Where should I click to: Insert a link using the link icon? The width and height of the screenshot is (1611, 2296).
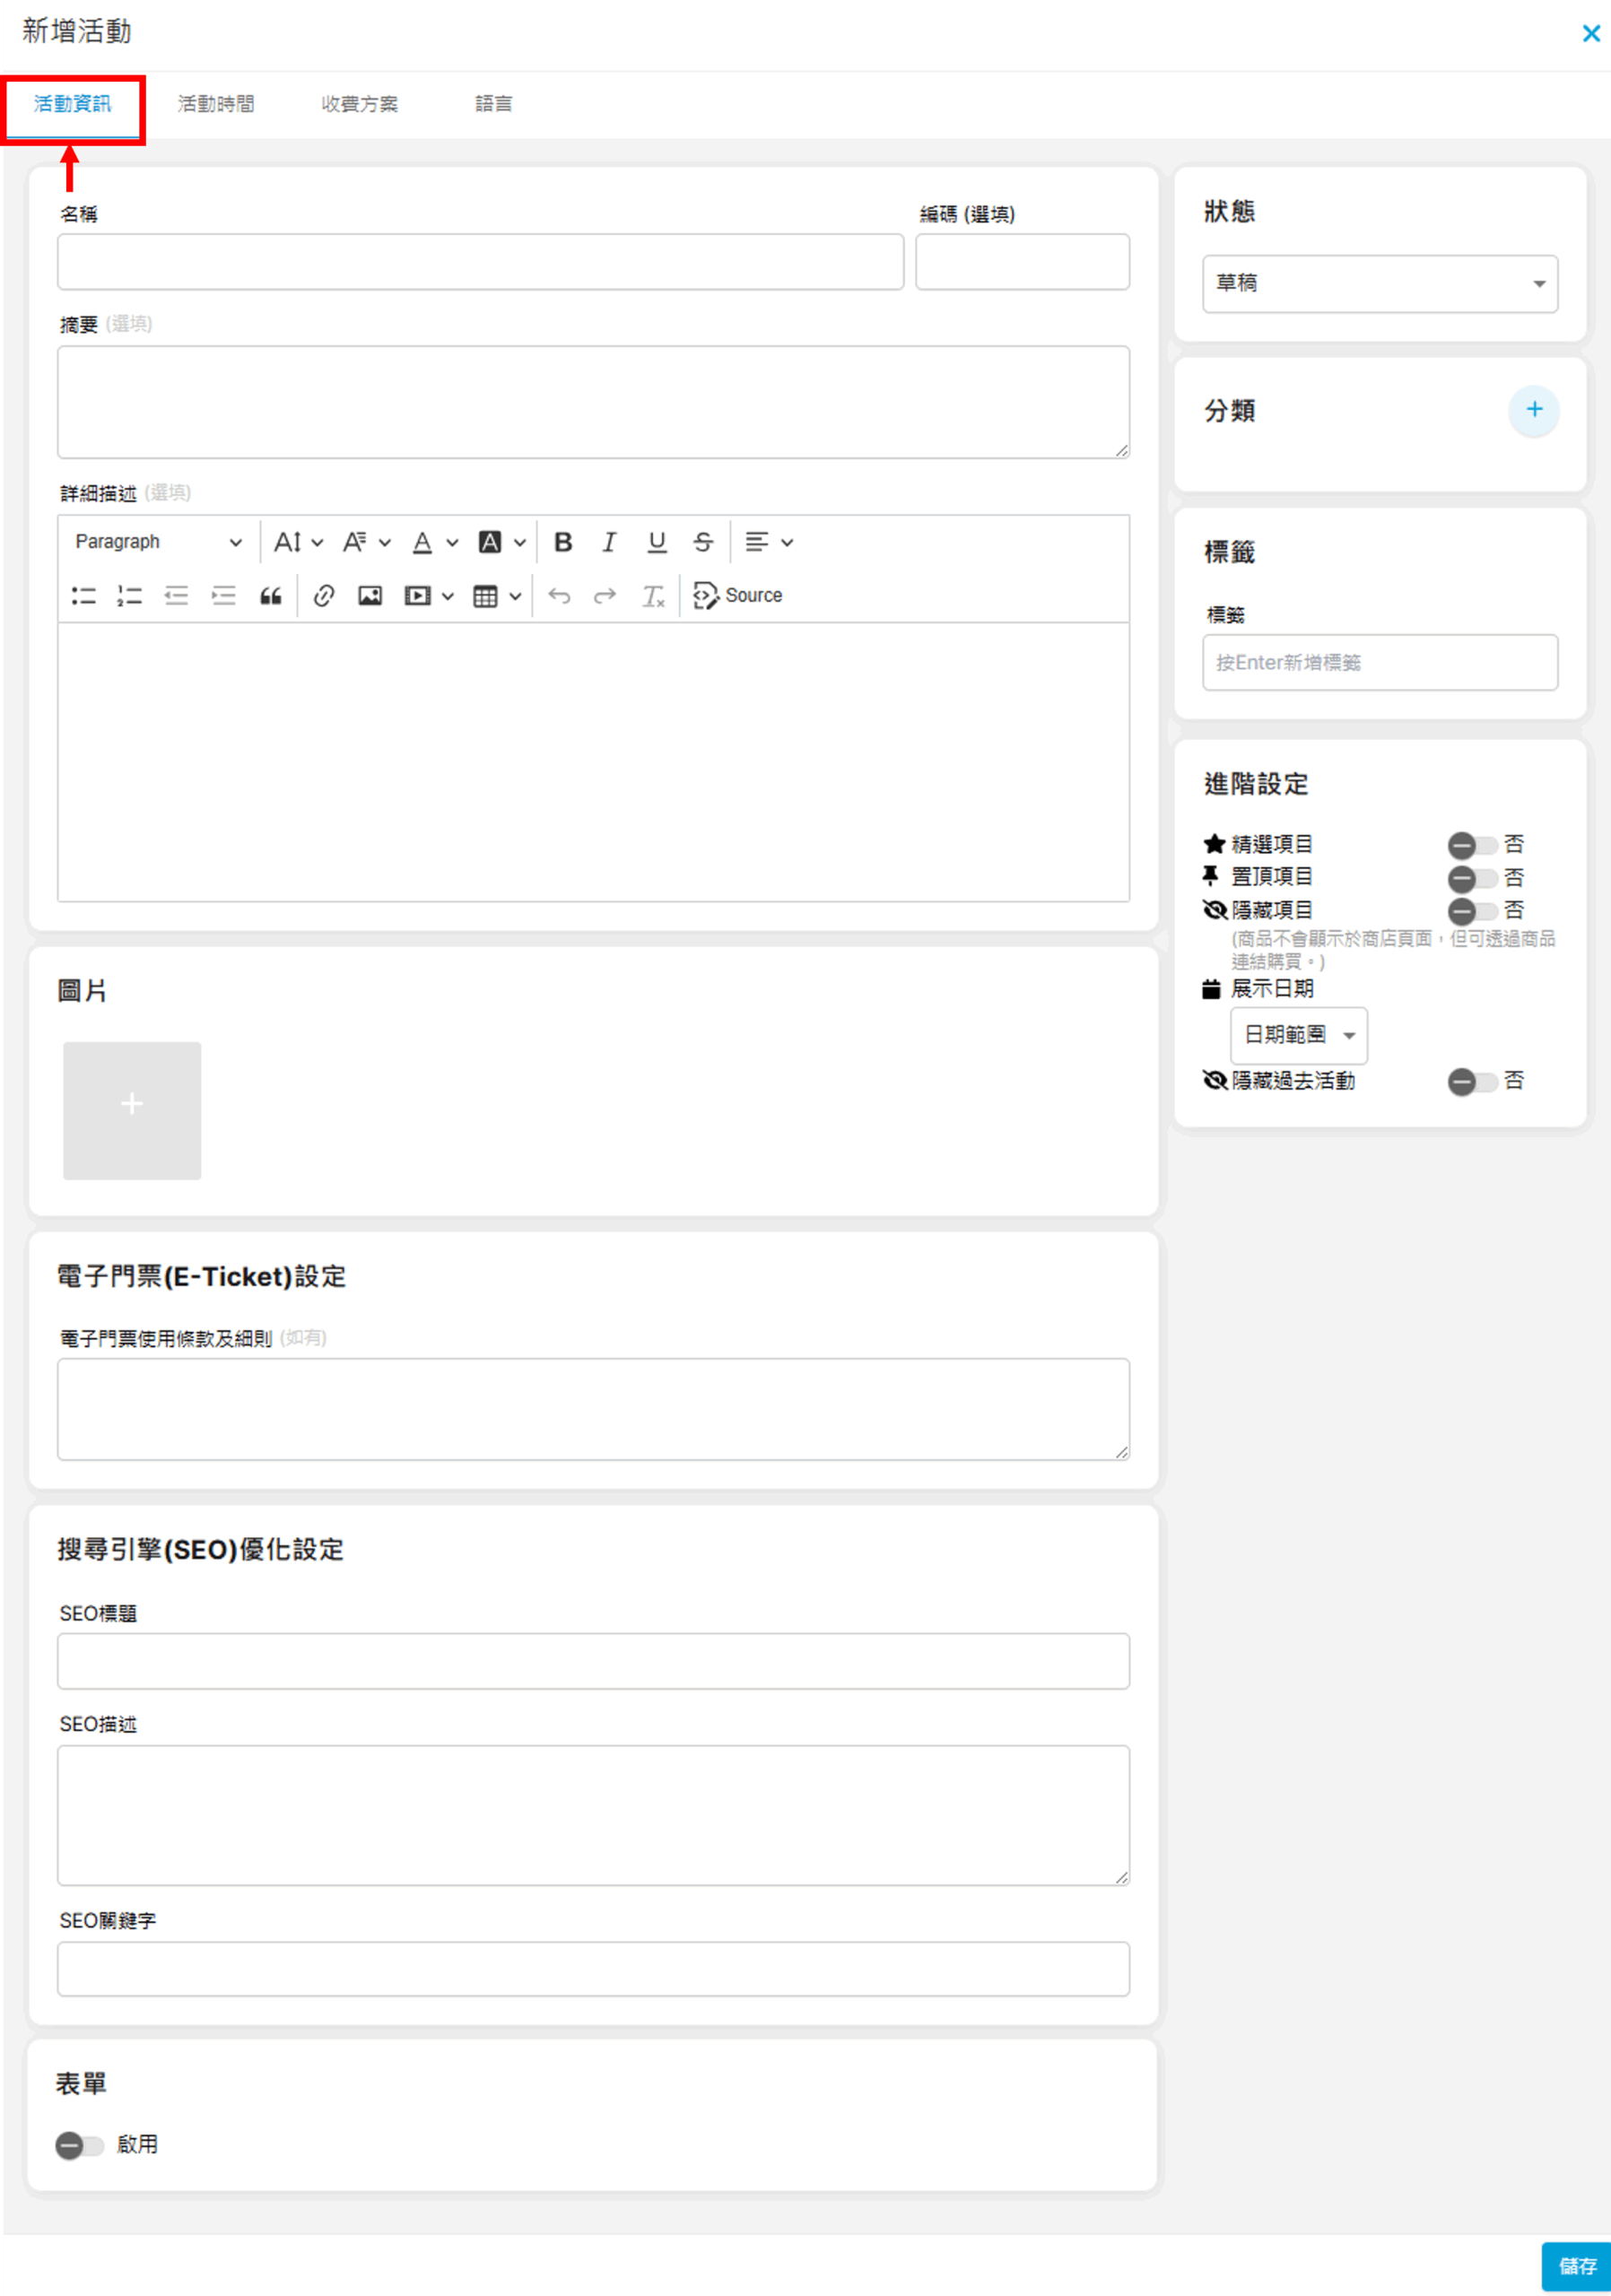point(323,596)
